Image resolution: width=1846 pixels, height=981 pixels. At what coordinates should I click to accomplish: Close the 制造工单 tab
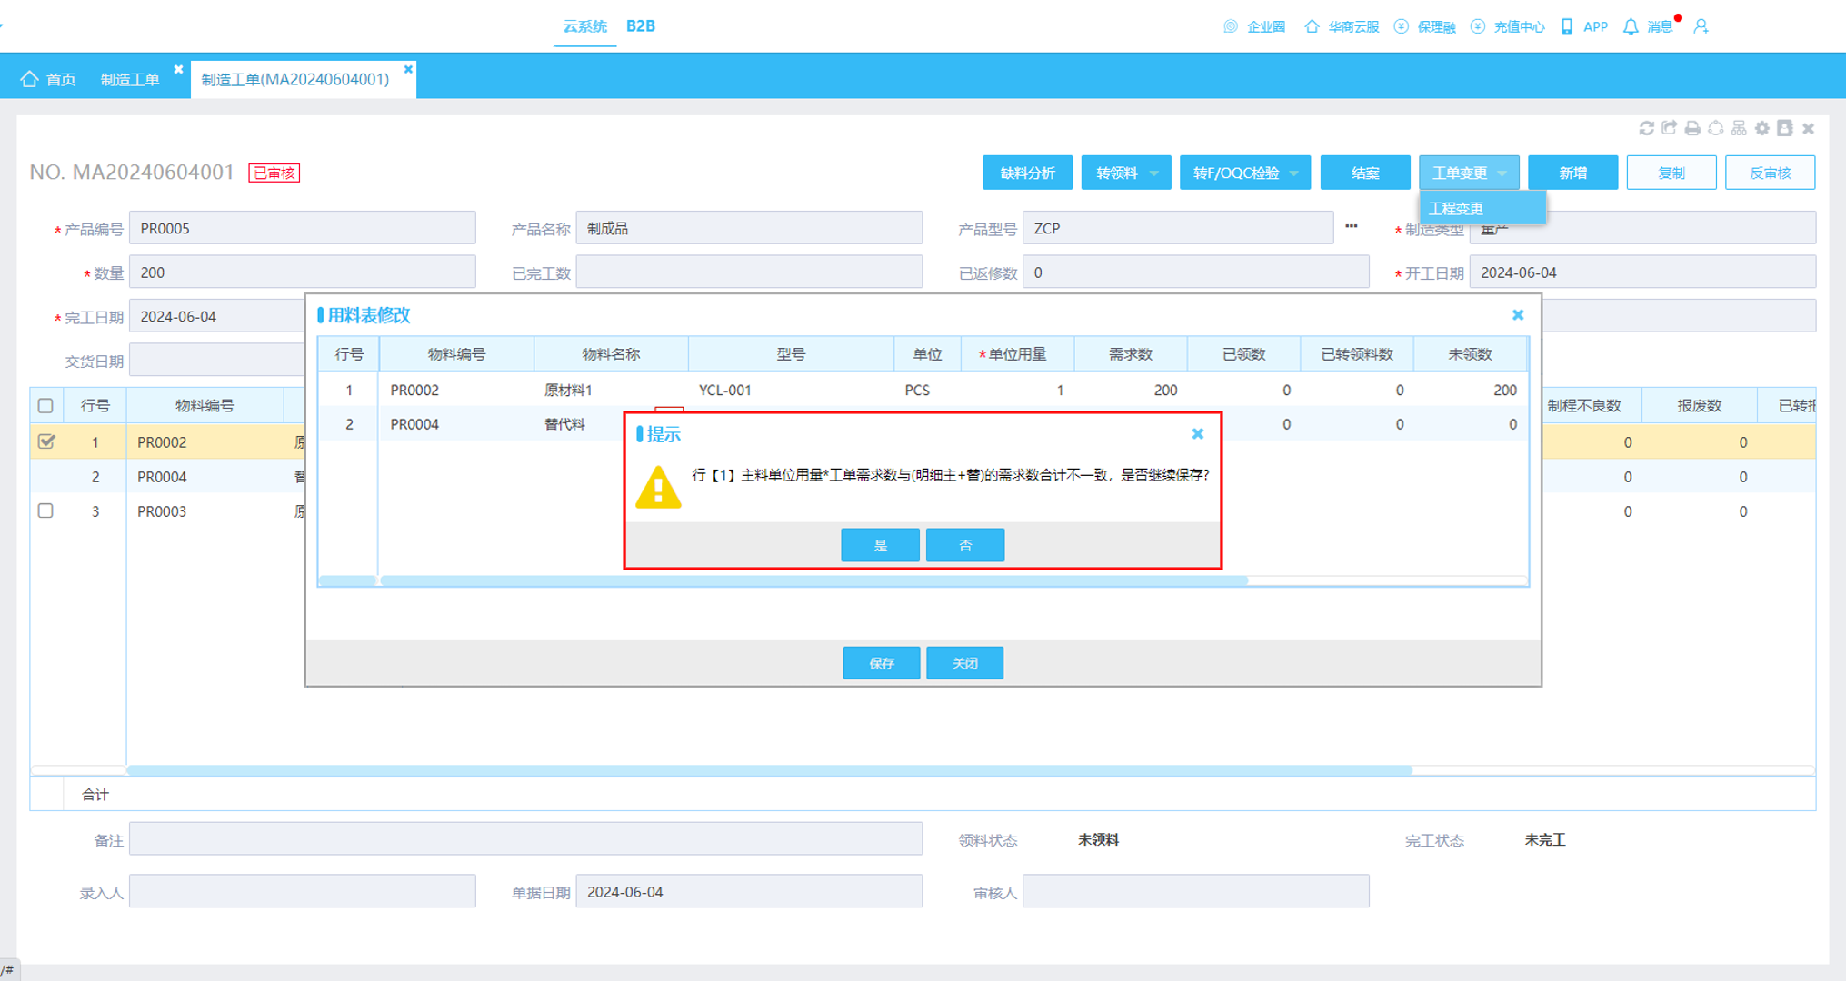[178, 69]
